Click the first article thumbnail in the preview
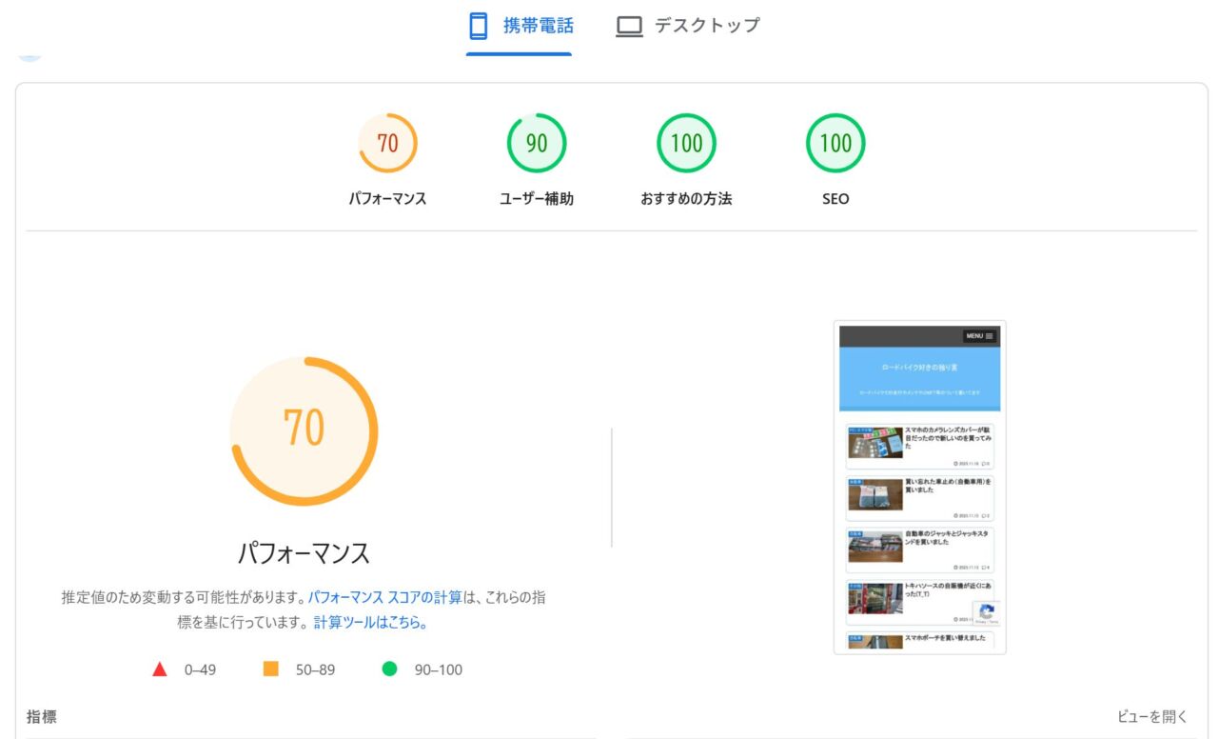 pyautogui.click(x=874, y=443)
